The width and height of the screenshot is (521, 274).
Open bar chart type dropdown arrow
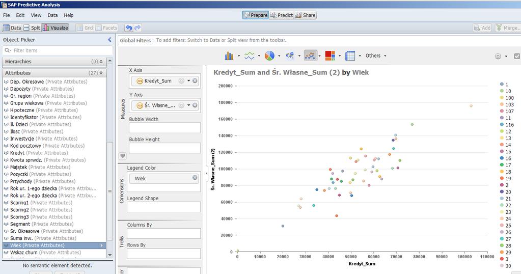[238, 56]
